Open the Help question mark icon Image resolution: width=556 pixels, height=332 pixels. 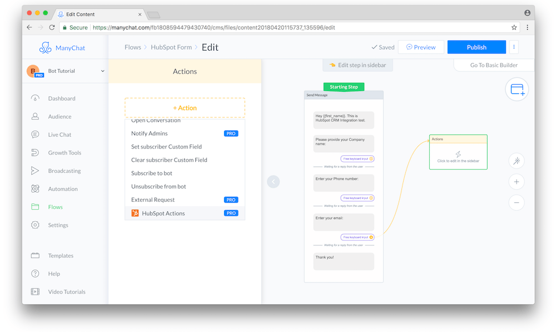click(x=35, y=274)
